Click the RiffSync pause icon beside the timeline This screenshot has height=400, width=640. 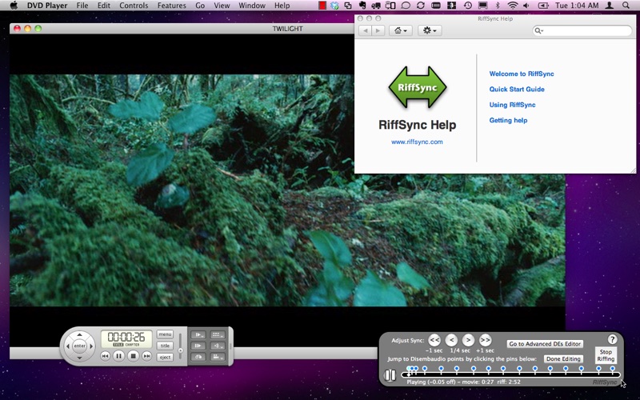[390, 375]
